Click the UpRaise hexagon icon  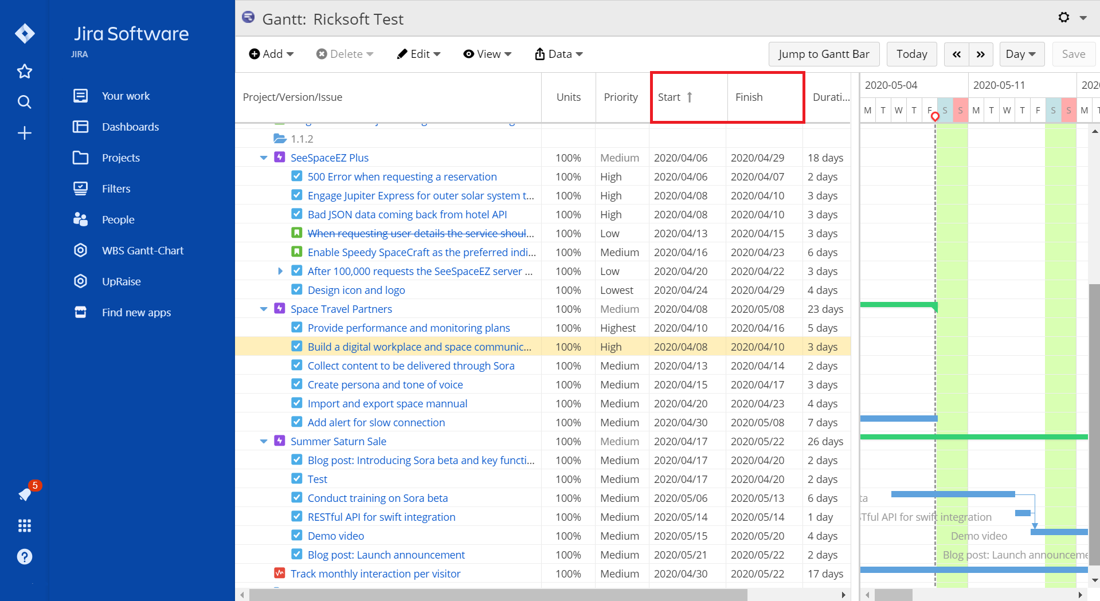coord(81,281)
